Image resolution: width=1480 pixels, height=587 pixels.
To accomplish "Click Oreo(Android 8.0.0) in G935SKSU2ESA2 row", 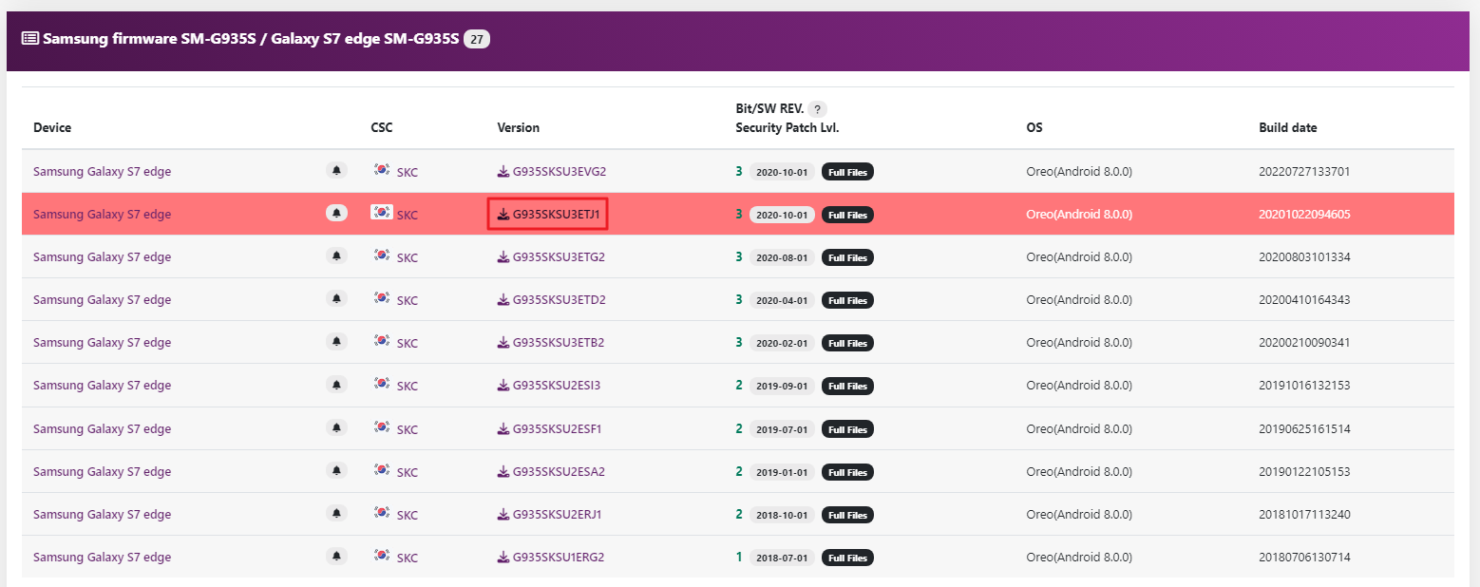I will click(1079, 472).
